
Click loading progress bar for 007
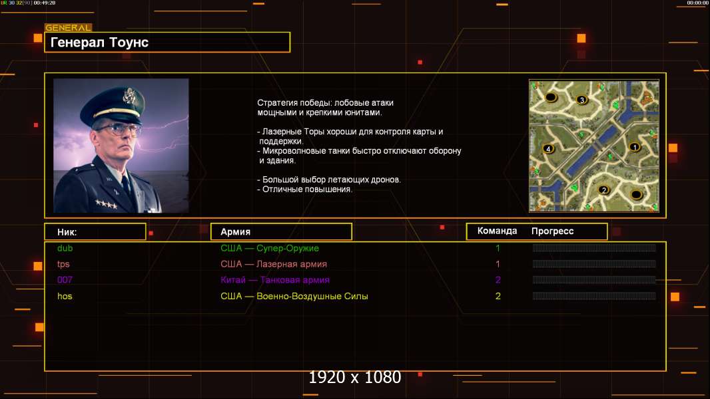[x=594, y=280]
